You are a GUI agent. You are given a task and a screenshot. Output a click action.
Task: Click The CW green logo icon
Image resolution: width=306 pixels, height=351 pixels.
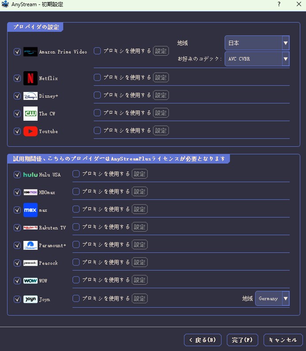31,114
